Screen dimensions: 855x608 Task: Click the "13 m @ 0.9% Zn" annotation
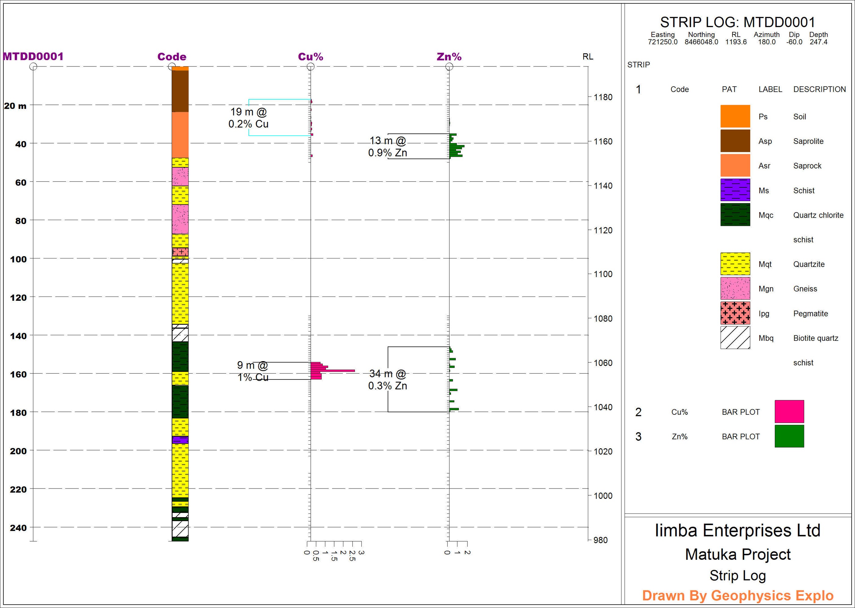[x=388, y=146]
